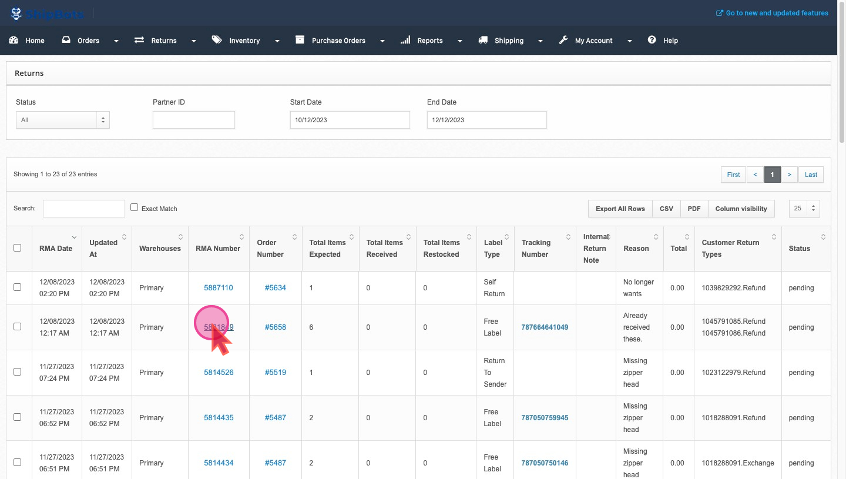
Task: Open Column visibility options
Action: pos(741,209)
